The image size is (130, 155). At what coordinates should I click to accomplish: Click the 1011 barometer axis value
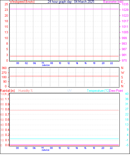125,27
